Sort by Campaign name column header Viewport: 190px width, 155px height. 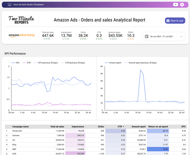20,127
